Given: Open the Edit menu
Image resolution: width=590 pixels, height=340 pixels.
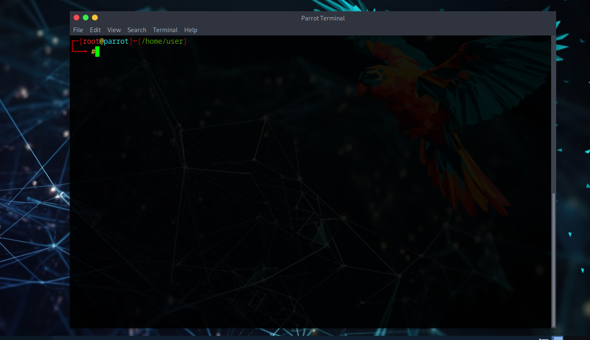Looking at the screenshot, I should 95,30.
